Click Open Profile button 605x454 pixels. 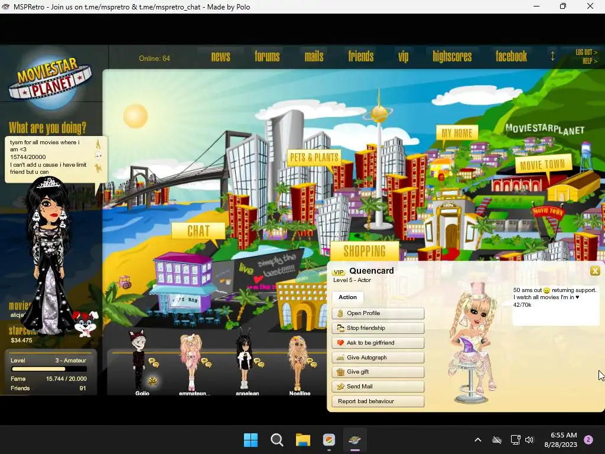coord(378,313)
